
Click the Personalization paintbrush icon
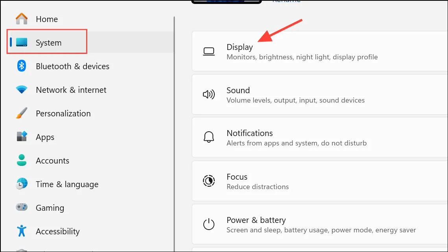click(x=22, y=113)
